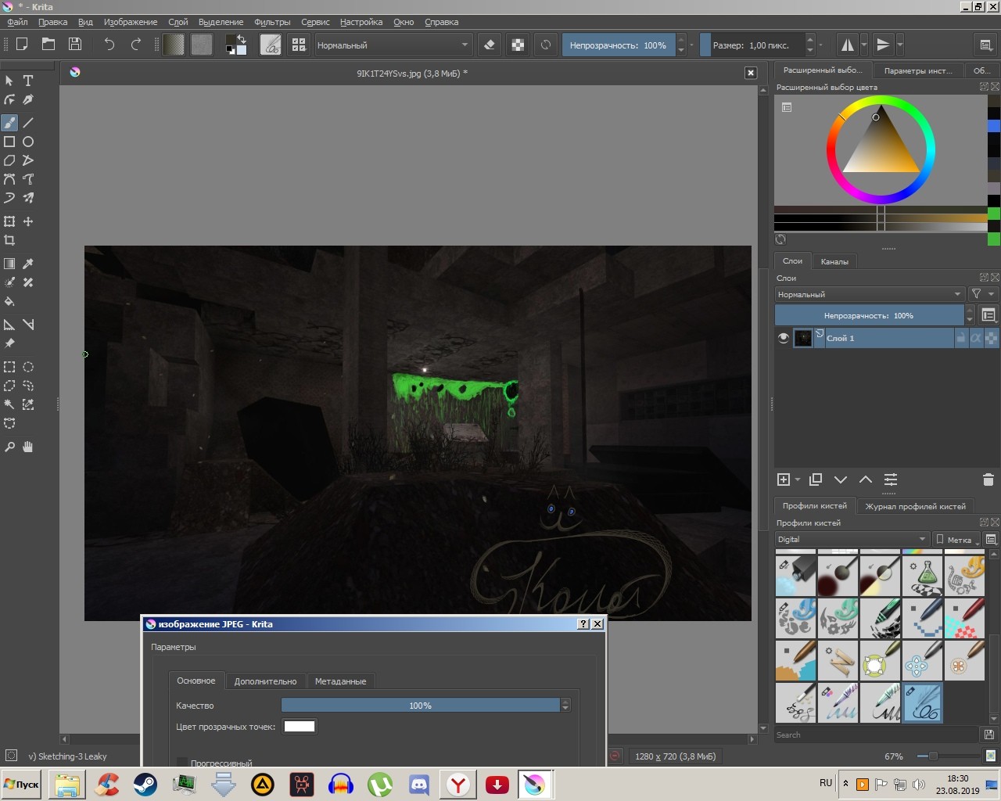Click the Цвет прозрачных точек white swatch
This screenshot has width=1001, height=801.
300,727
